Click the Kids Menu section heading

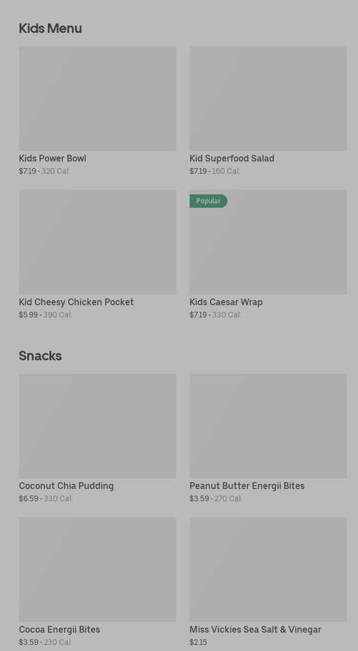(x=50, y=28)
